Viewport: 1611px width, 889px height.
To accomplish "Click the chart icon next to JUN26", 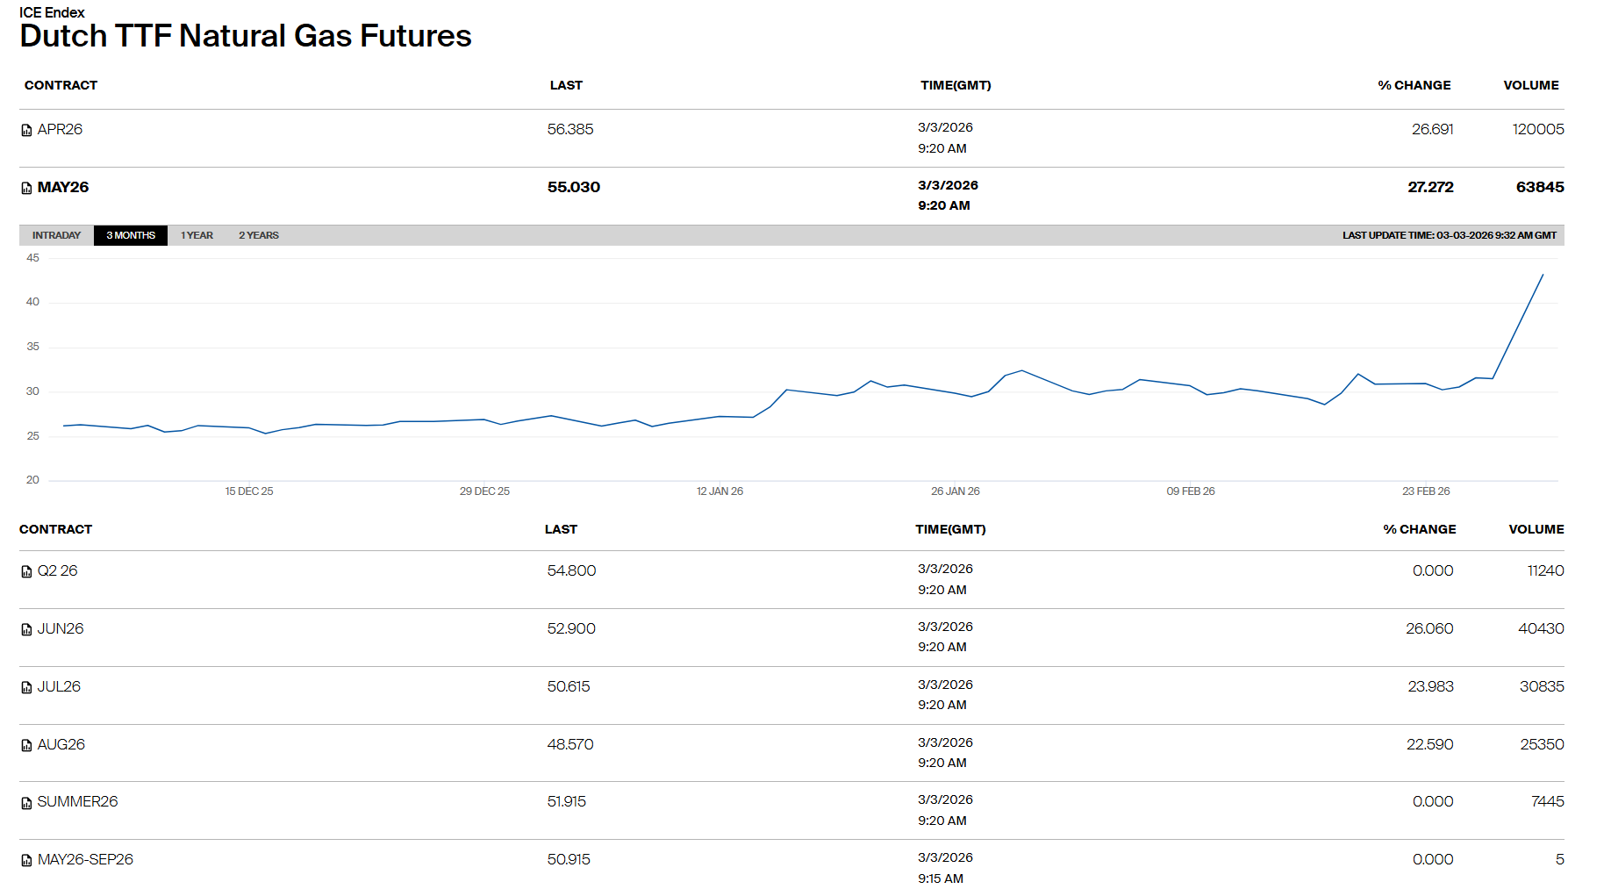I will 26,629.
